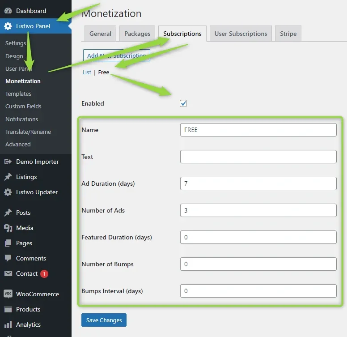Click the Contact notification badge
The height and width of the screenshot is (337, 347).
(44, 274)
